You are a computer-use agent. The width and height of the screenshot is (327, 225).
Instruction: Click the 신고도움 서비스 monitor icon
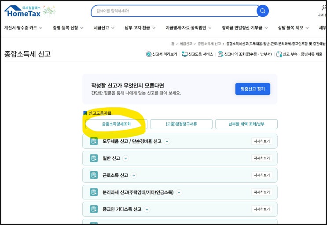(x=184, y=54)
